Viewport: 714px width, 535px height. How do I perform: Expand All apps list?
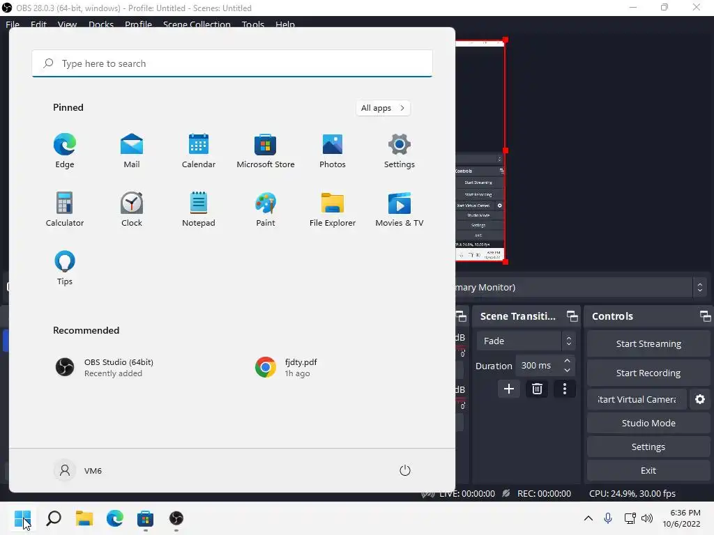[383, 108]
